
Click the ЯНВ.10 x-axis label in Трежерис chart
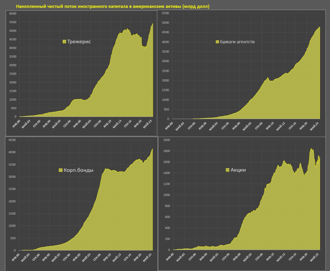[107, 124]
